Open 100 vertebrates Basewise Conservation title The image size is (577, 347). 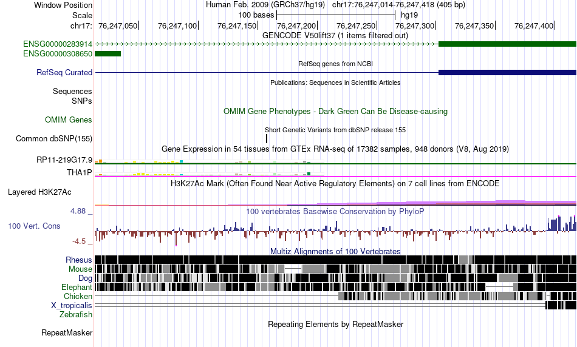pyautogui.click(x=335, y=211)
